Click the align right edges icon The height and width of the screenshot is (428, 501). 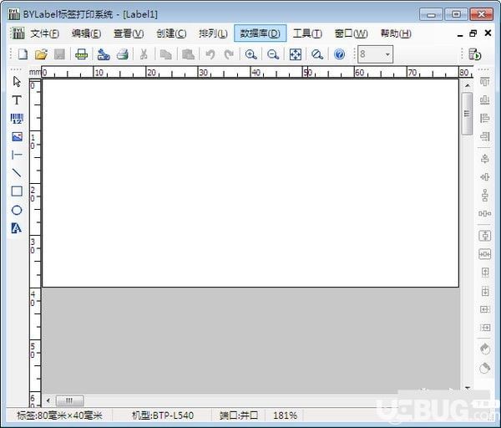pos(484,136)
